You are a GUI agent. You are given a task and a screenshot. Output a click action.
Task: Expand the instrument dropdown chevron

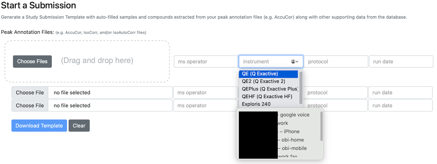pos(297,62)
